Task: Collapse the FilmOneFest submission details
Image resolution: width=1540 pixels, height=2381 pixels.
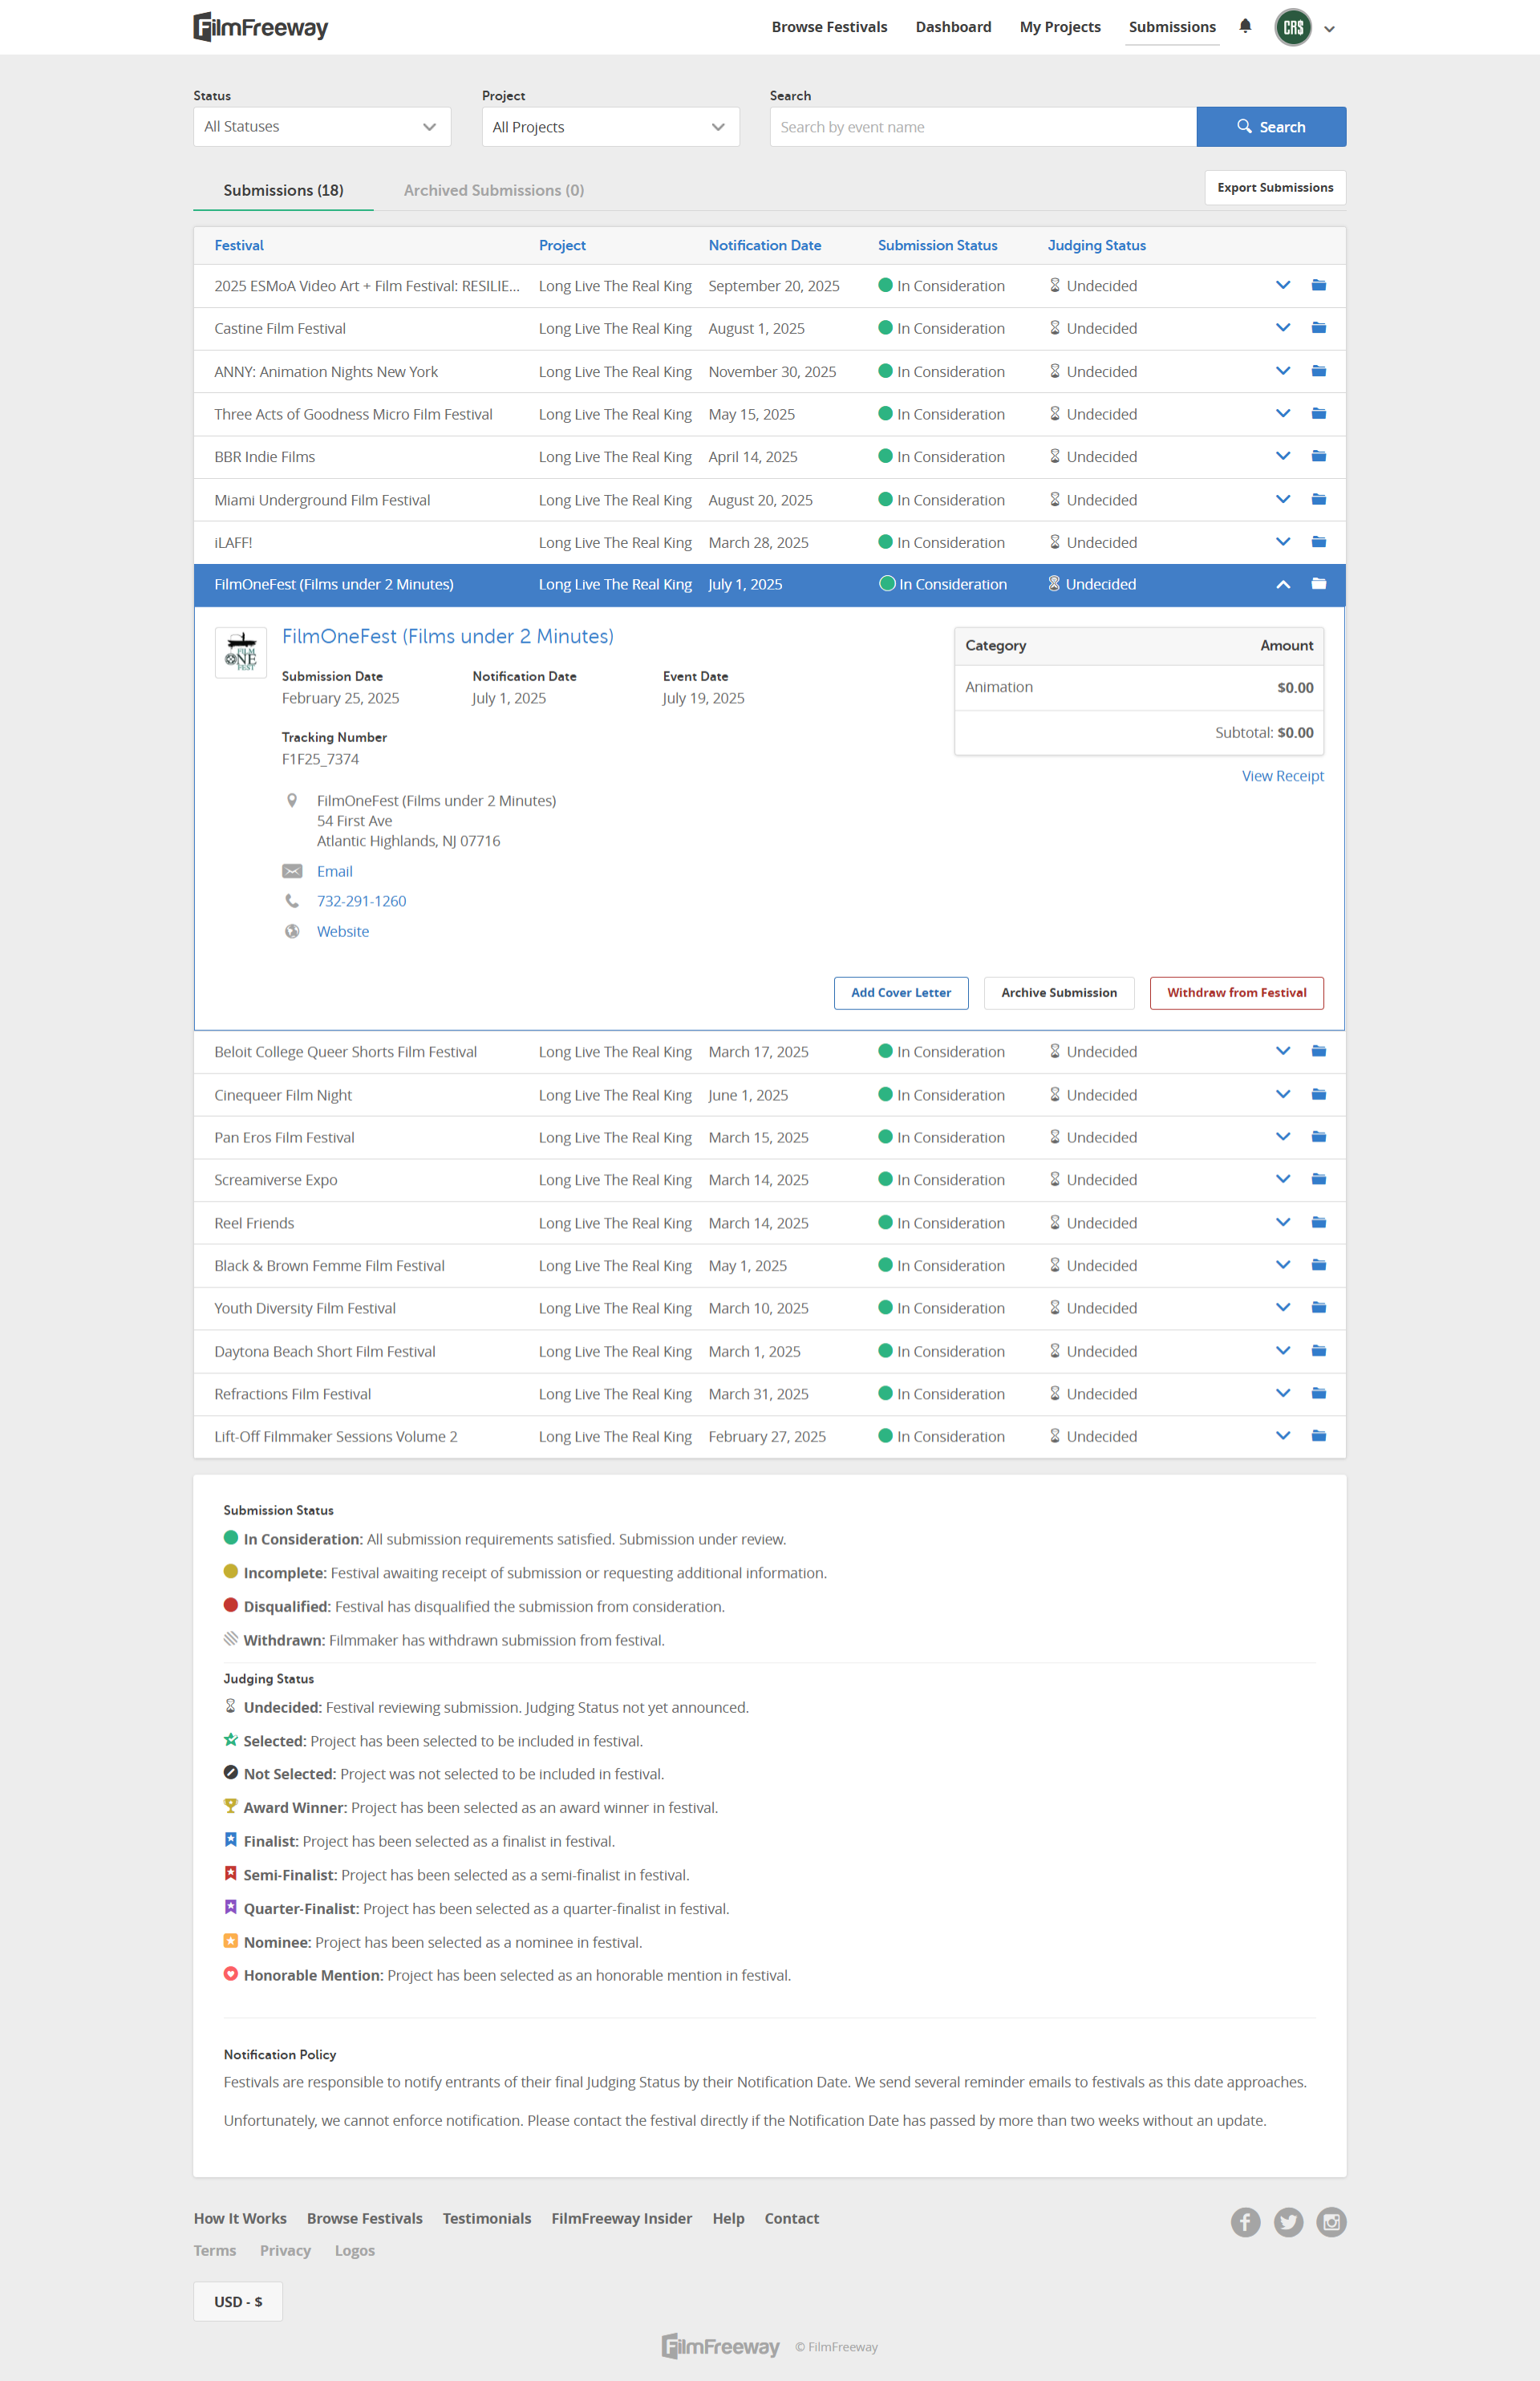Action: click(x=1282, y=585)
